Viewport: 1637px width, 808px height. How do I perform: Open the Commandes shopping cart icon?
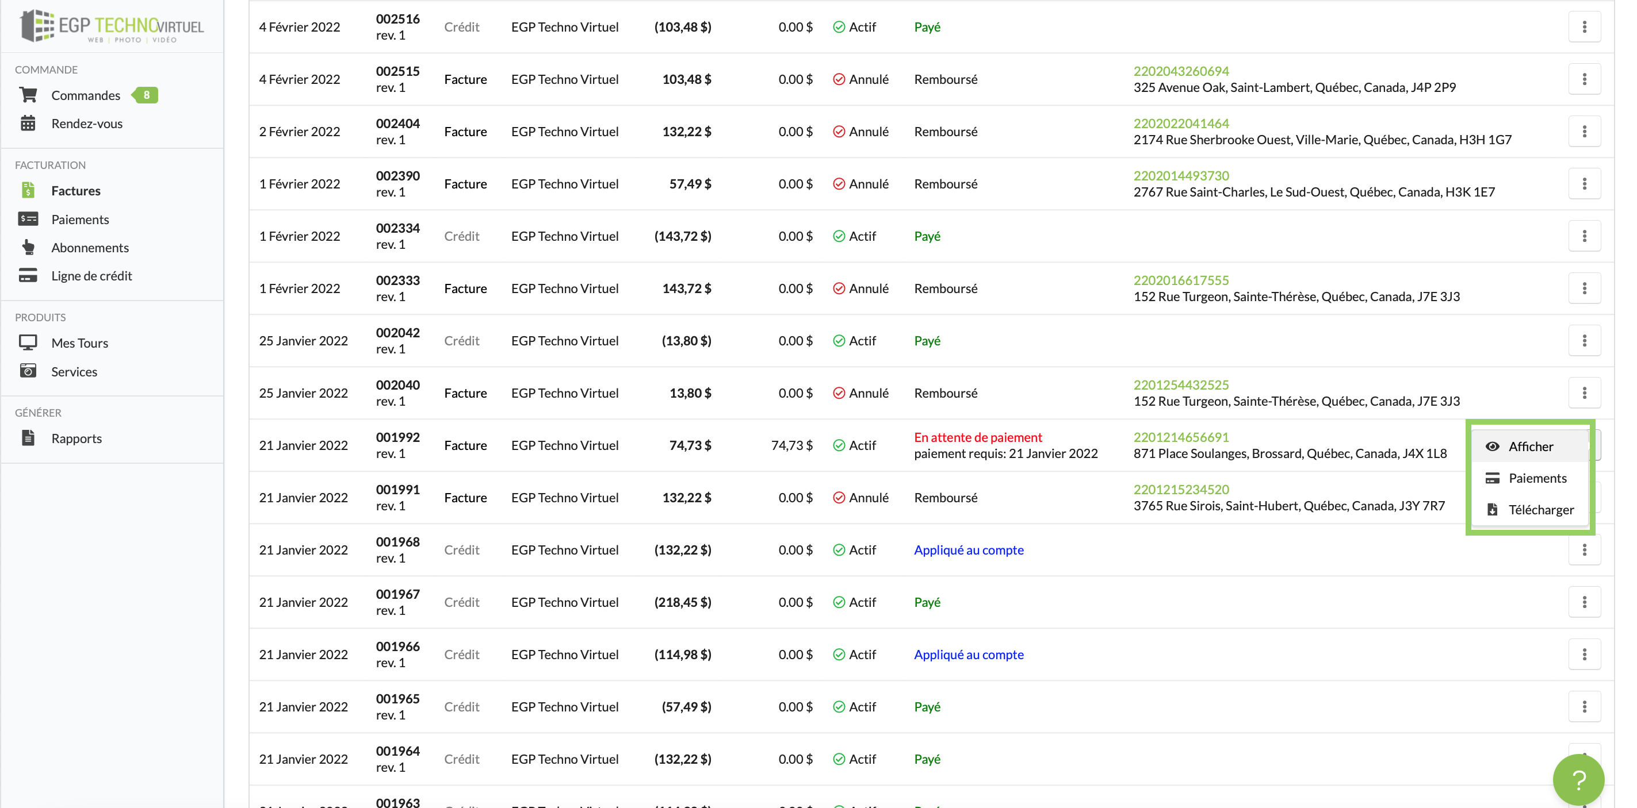click(28, 95)
